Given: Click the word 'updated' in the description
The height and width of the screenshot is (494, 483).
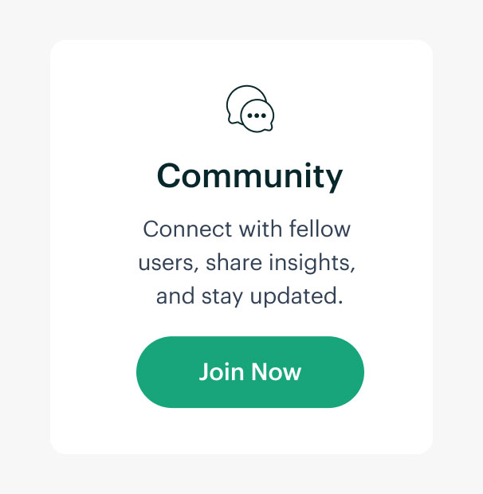Looking at the screenshot, I should (293, 296).
